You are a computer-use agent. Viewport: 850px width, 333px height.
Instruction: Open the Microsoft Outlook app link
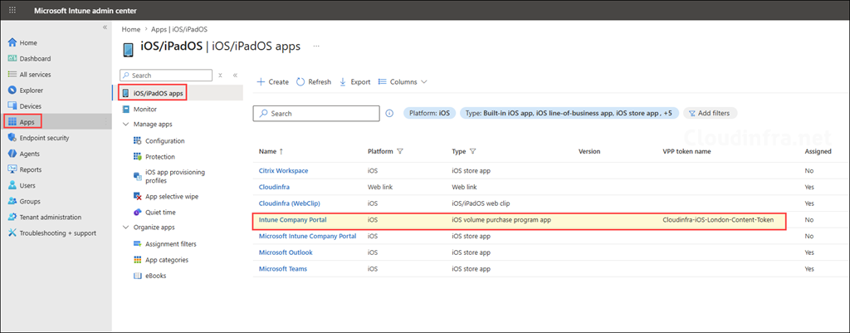(x=286, y=252)
